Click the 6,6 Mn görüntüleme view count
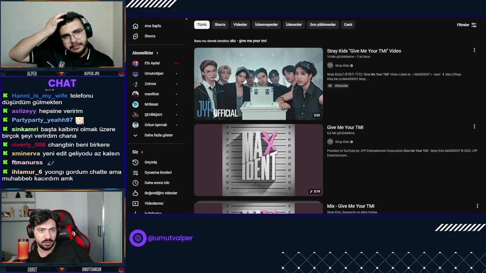486x273 pixels. [341, 133]
